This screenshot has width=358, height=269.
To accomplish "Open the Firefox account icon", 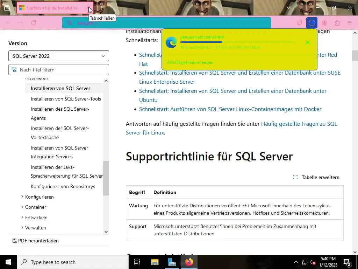I will pyautogui.click(x=324, y=23).
